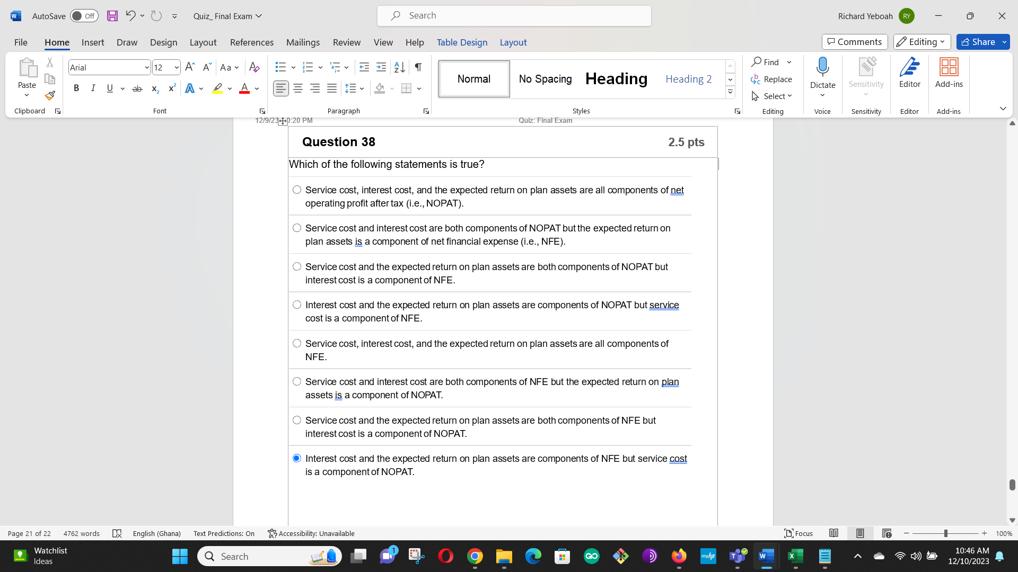
Task: Switch to Read Mode view in status bar
Action: click(834, 533)
